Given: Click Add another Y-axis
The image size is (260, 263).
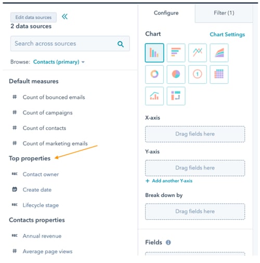Looking at the screenshot, I should point(169,181).
